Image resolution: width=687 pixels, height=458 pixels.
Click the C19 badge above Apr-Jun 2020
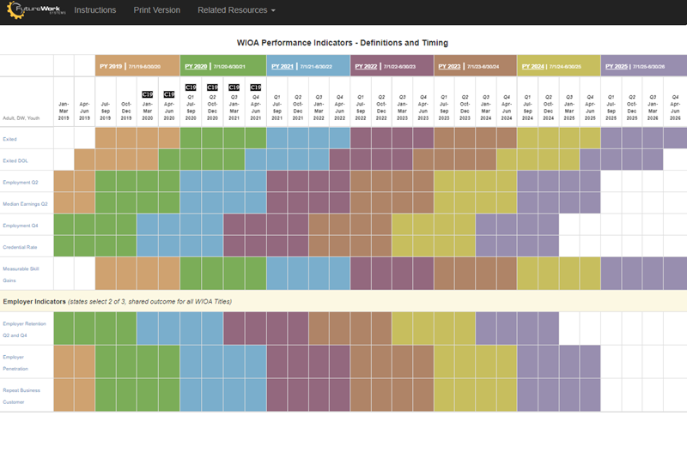coord(169,94)
